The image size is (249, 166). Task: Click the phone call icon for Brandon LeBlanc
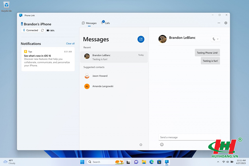point(214,39)
